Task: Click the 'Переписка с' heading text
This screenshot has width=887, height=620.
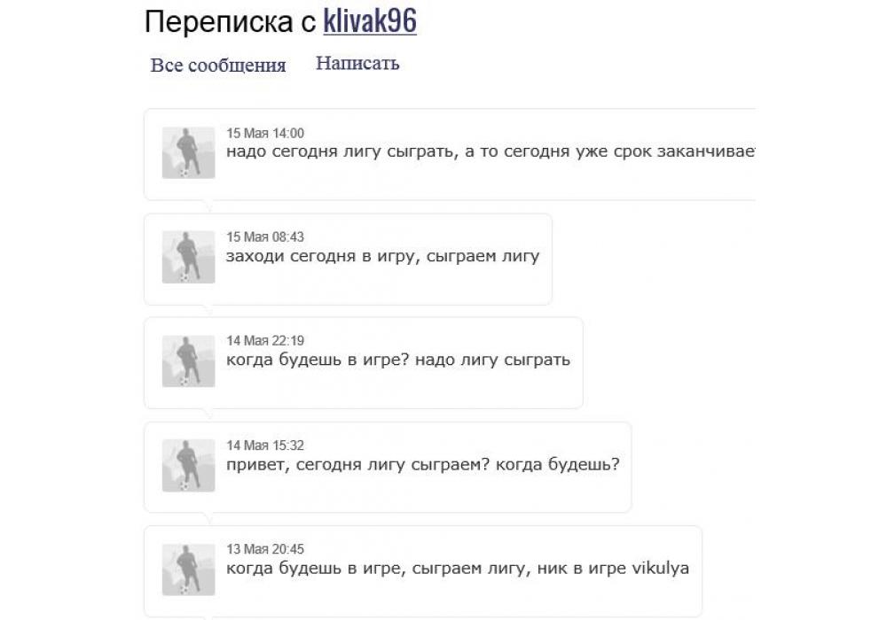Action: point(231,23)
